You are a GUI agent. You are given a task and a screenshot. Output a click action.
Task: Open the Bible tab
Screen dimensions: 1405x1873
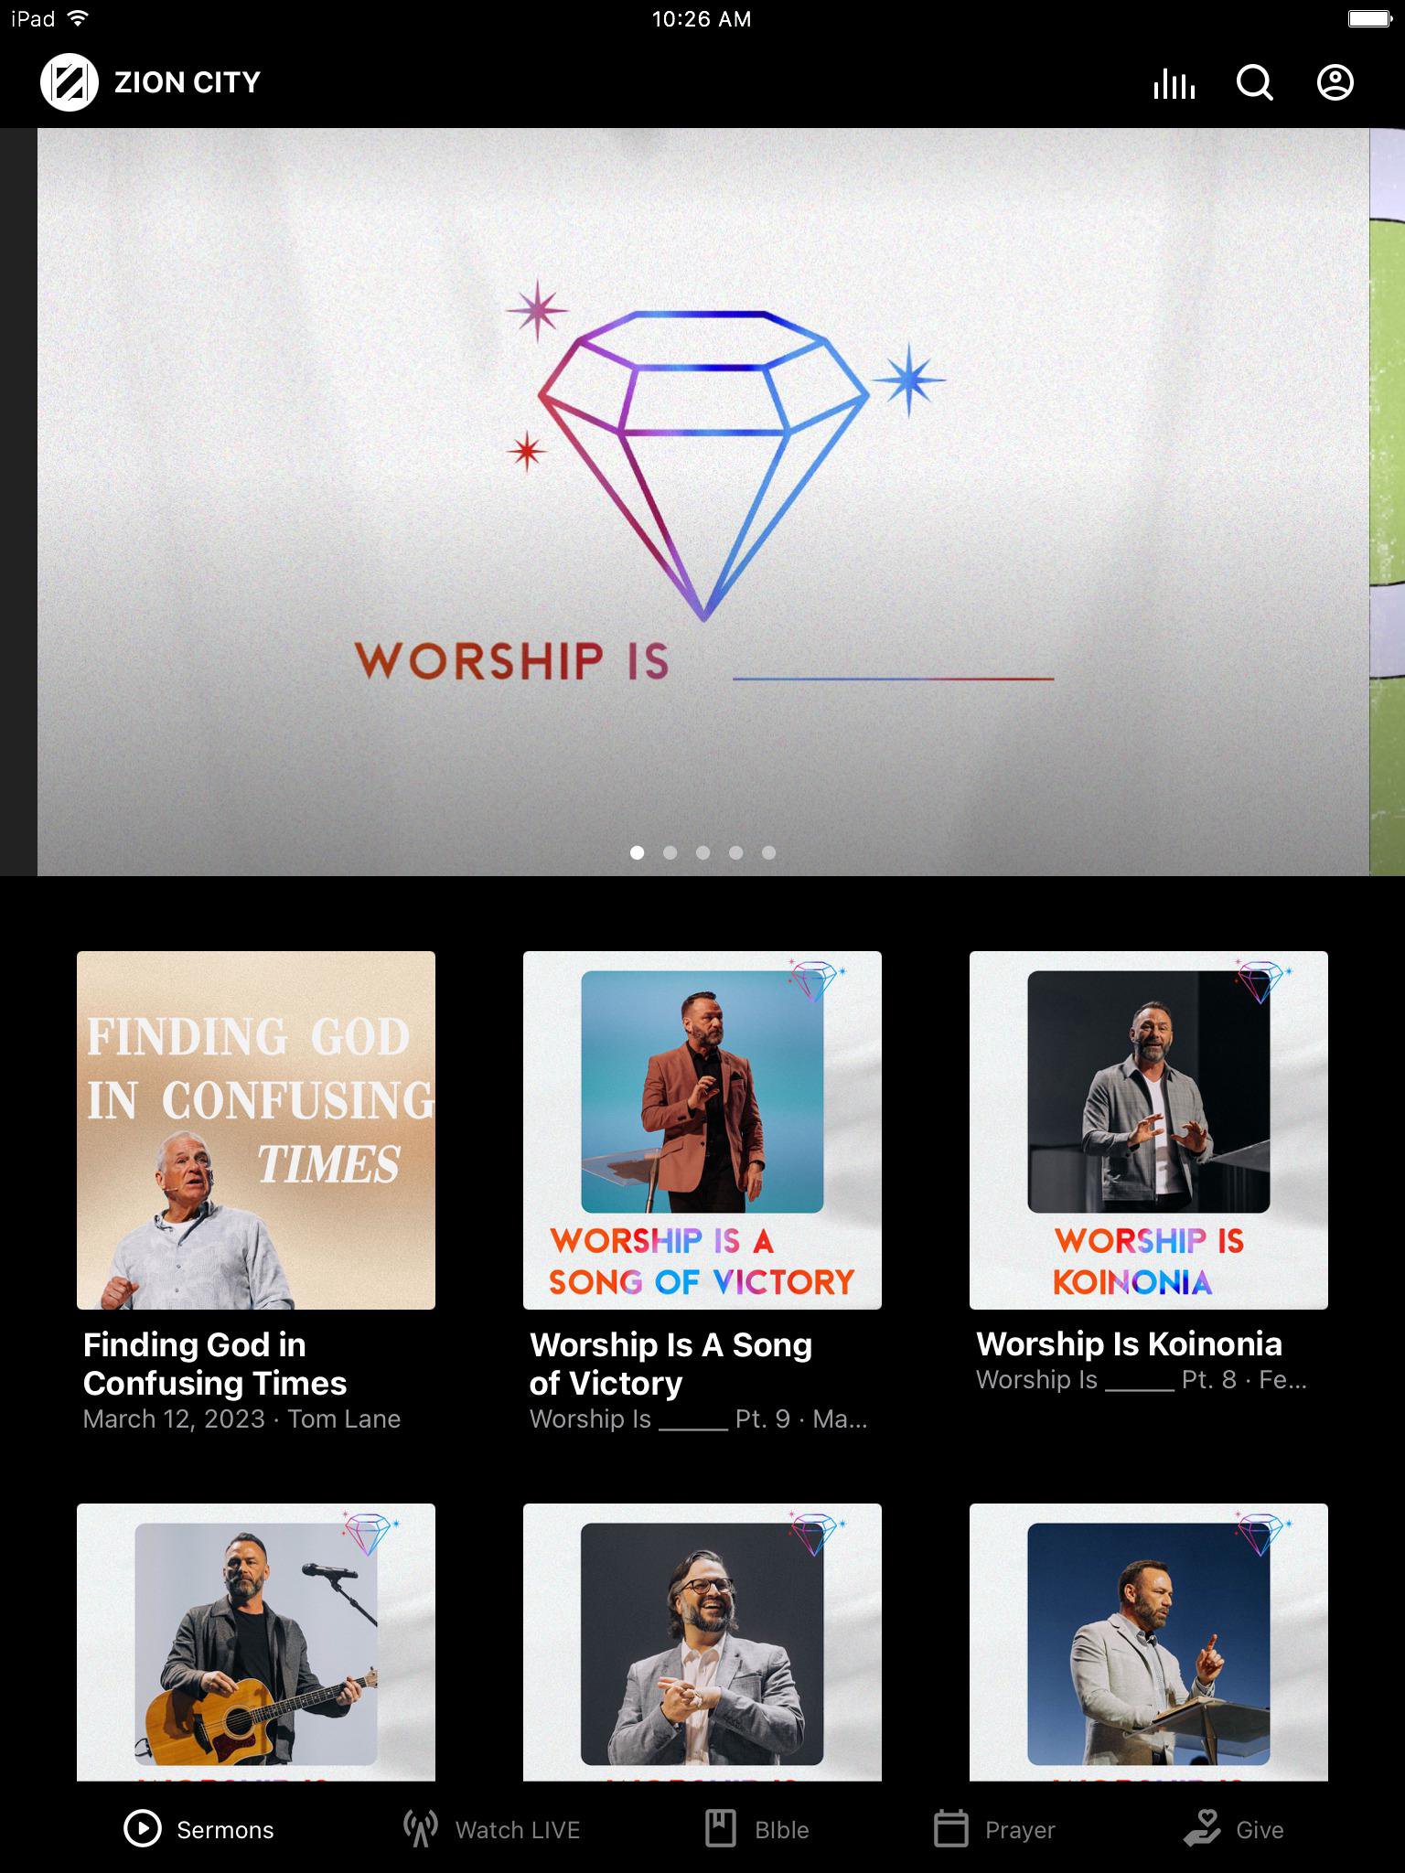pyautogui.click(x=756, y=1829)
